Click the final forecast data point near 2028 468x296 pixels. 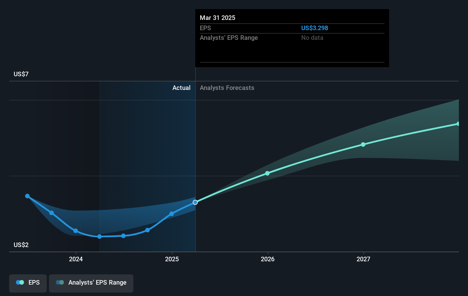click(458, 124)
